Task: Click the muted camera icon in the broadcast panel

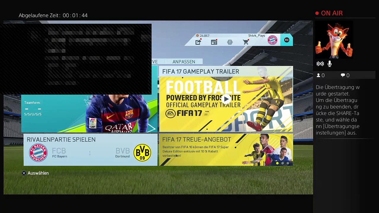Action: (320, 64)
